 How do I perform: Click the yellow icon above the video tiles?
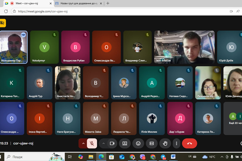click(2, 23)
